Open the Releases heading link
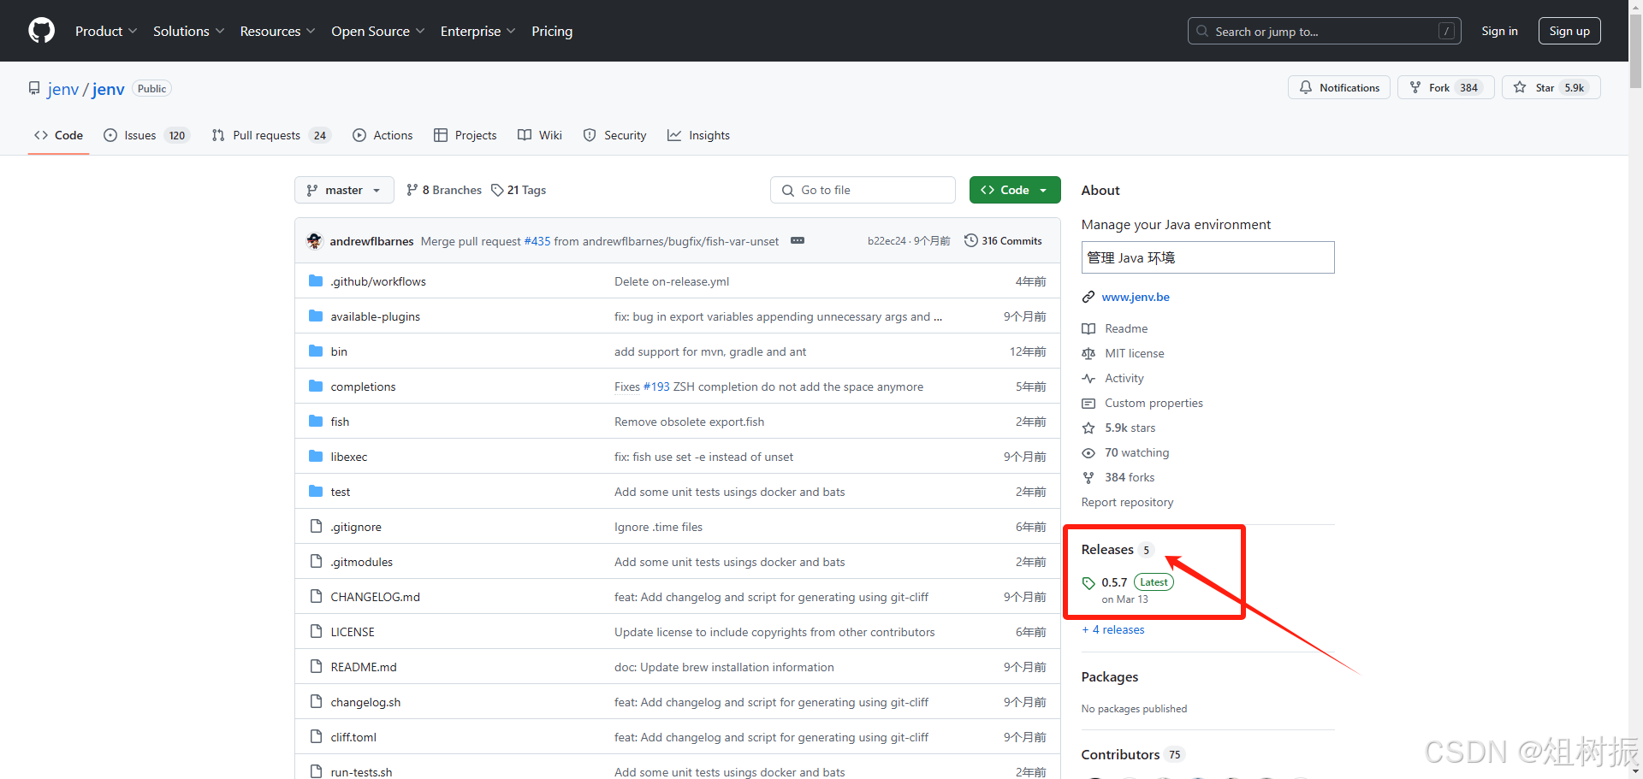Image resolution: width=1643 pixels, height=779 pixels. tap(1118, 550)
